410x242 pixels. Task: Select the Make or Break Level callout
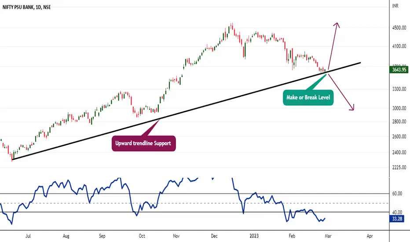pyautogui.click(x=308, y=98)
